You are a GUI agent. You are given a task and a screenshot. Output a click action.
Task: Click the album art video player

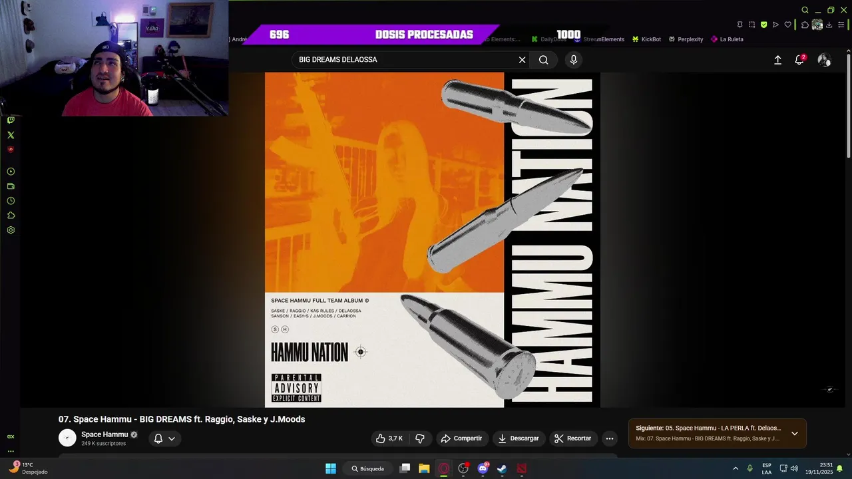[433, 239]
